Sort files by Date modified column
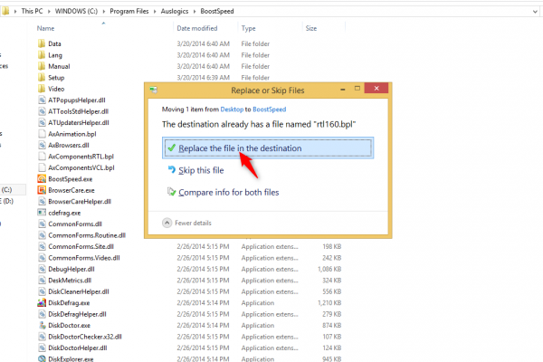 coord(197,28)
